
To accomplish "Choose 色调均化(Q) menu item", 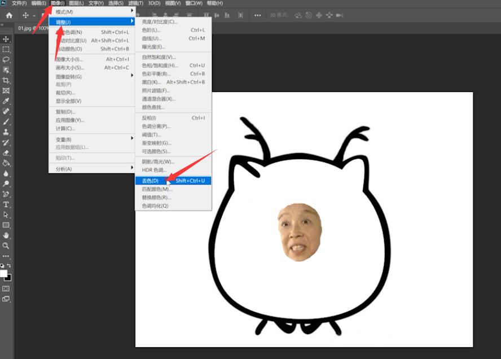I will 173,205.
